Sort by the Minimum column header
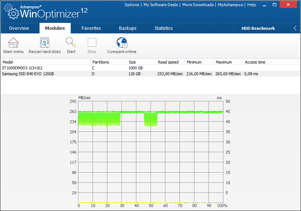The width and height of the screenshot is (301, 211). 199,62
